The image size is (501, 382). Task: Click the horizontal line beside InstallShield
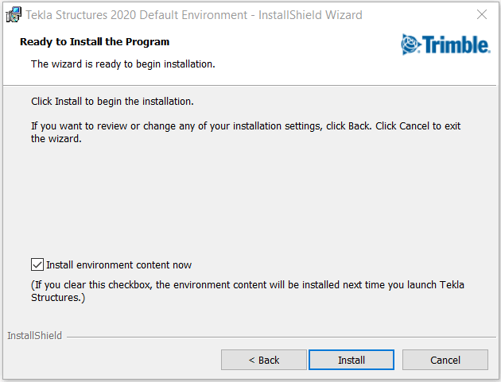(x=282, y=337)
